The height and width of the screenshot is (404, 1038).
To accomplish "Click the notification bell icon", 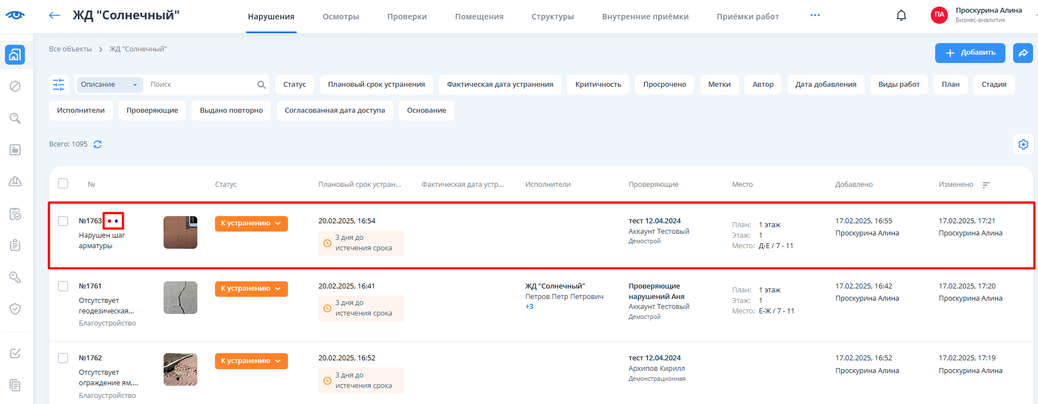I will pyautogui.click(x=901, y=15).
